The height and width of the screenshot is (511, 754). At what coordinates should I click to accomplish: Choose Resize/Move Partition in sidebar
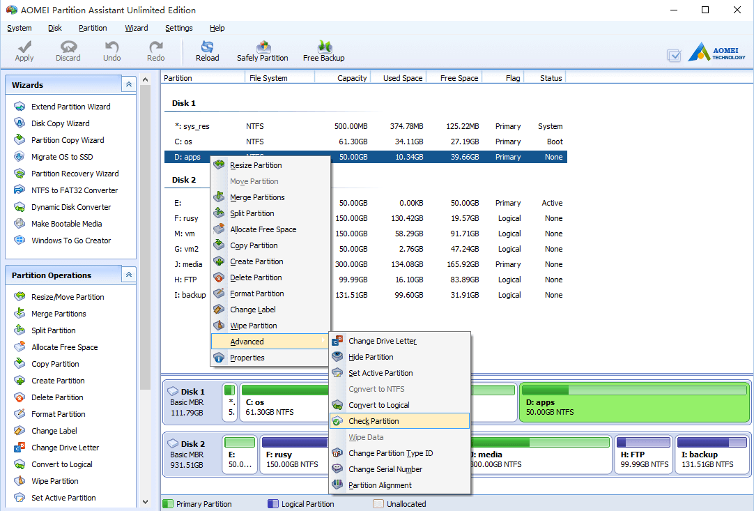point(68,297)
